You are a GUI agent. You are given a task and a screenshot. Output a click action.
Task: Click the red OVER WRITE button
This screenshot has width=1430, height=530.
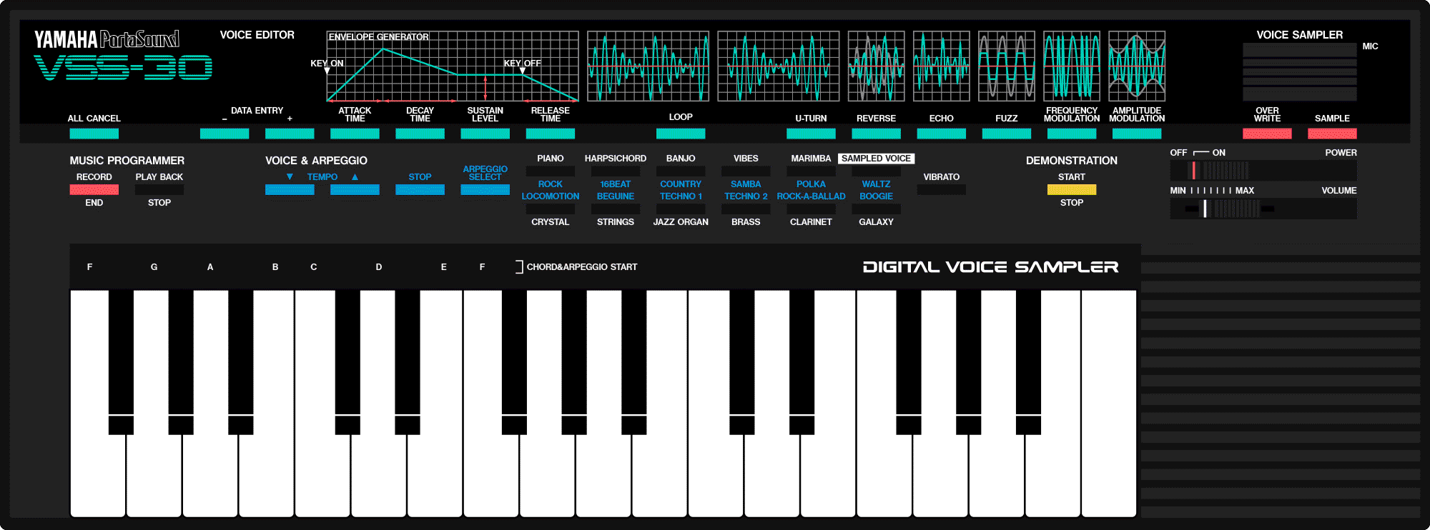tap(1267, 134)
